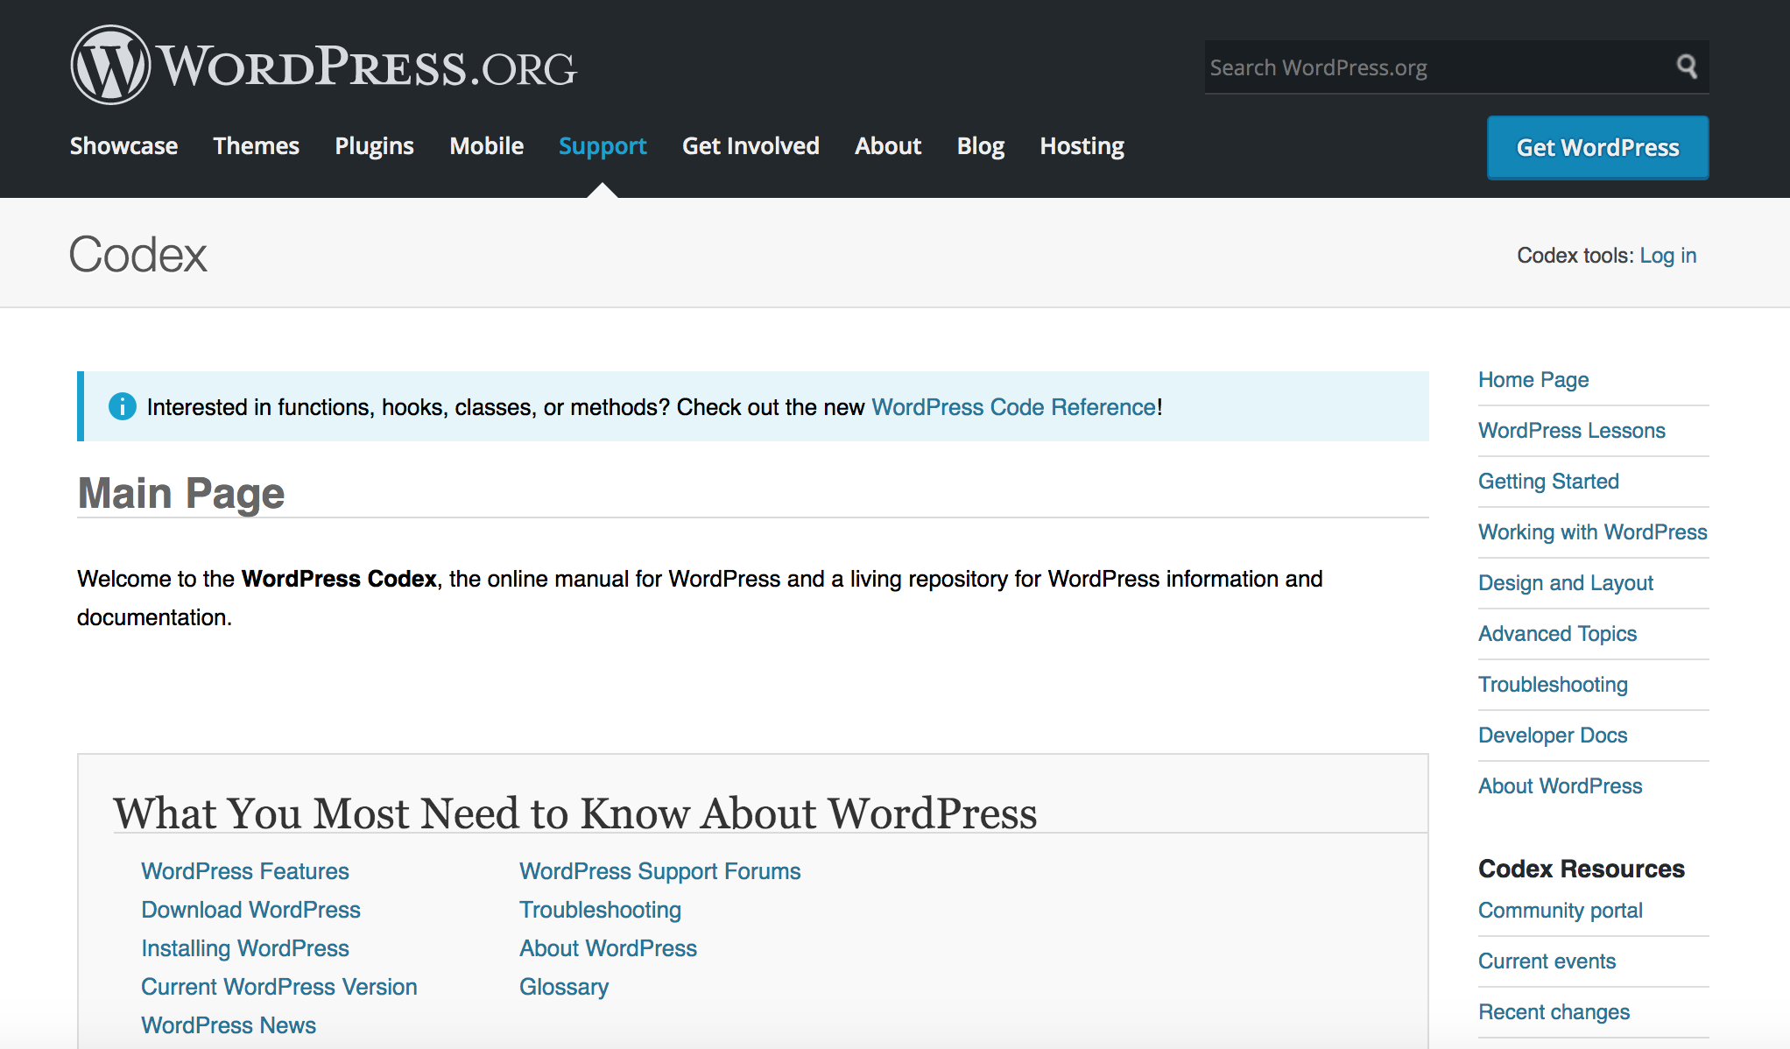
Task: Click the search magnifier icon
Action: (1686, 67)
